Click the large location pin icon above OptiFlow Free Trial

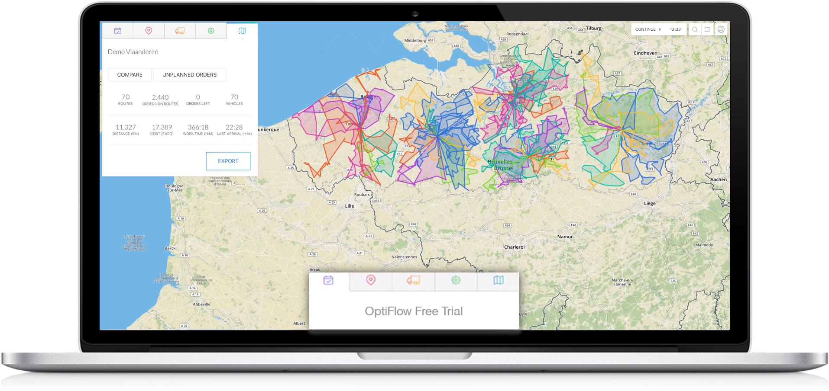pyautogui.click(x=371, y=280)
